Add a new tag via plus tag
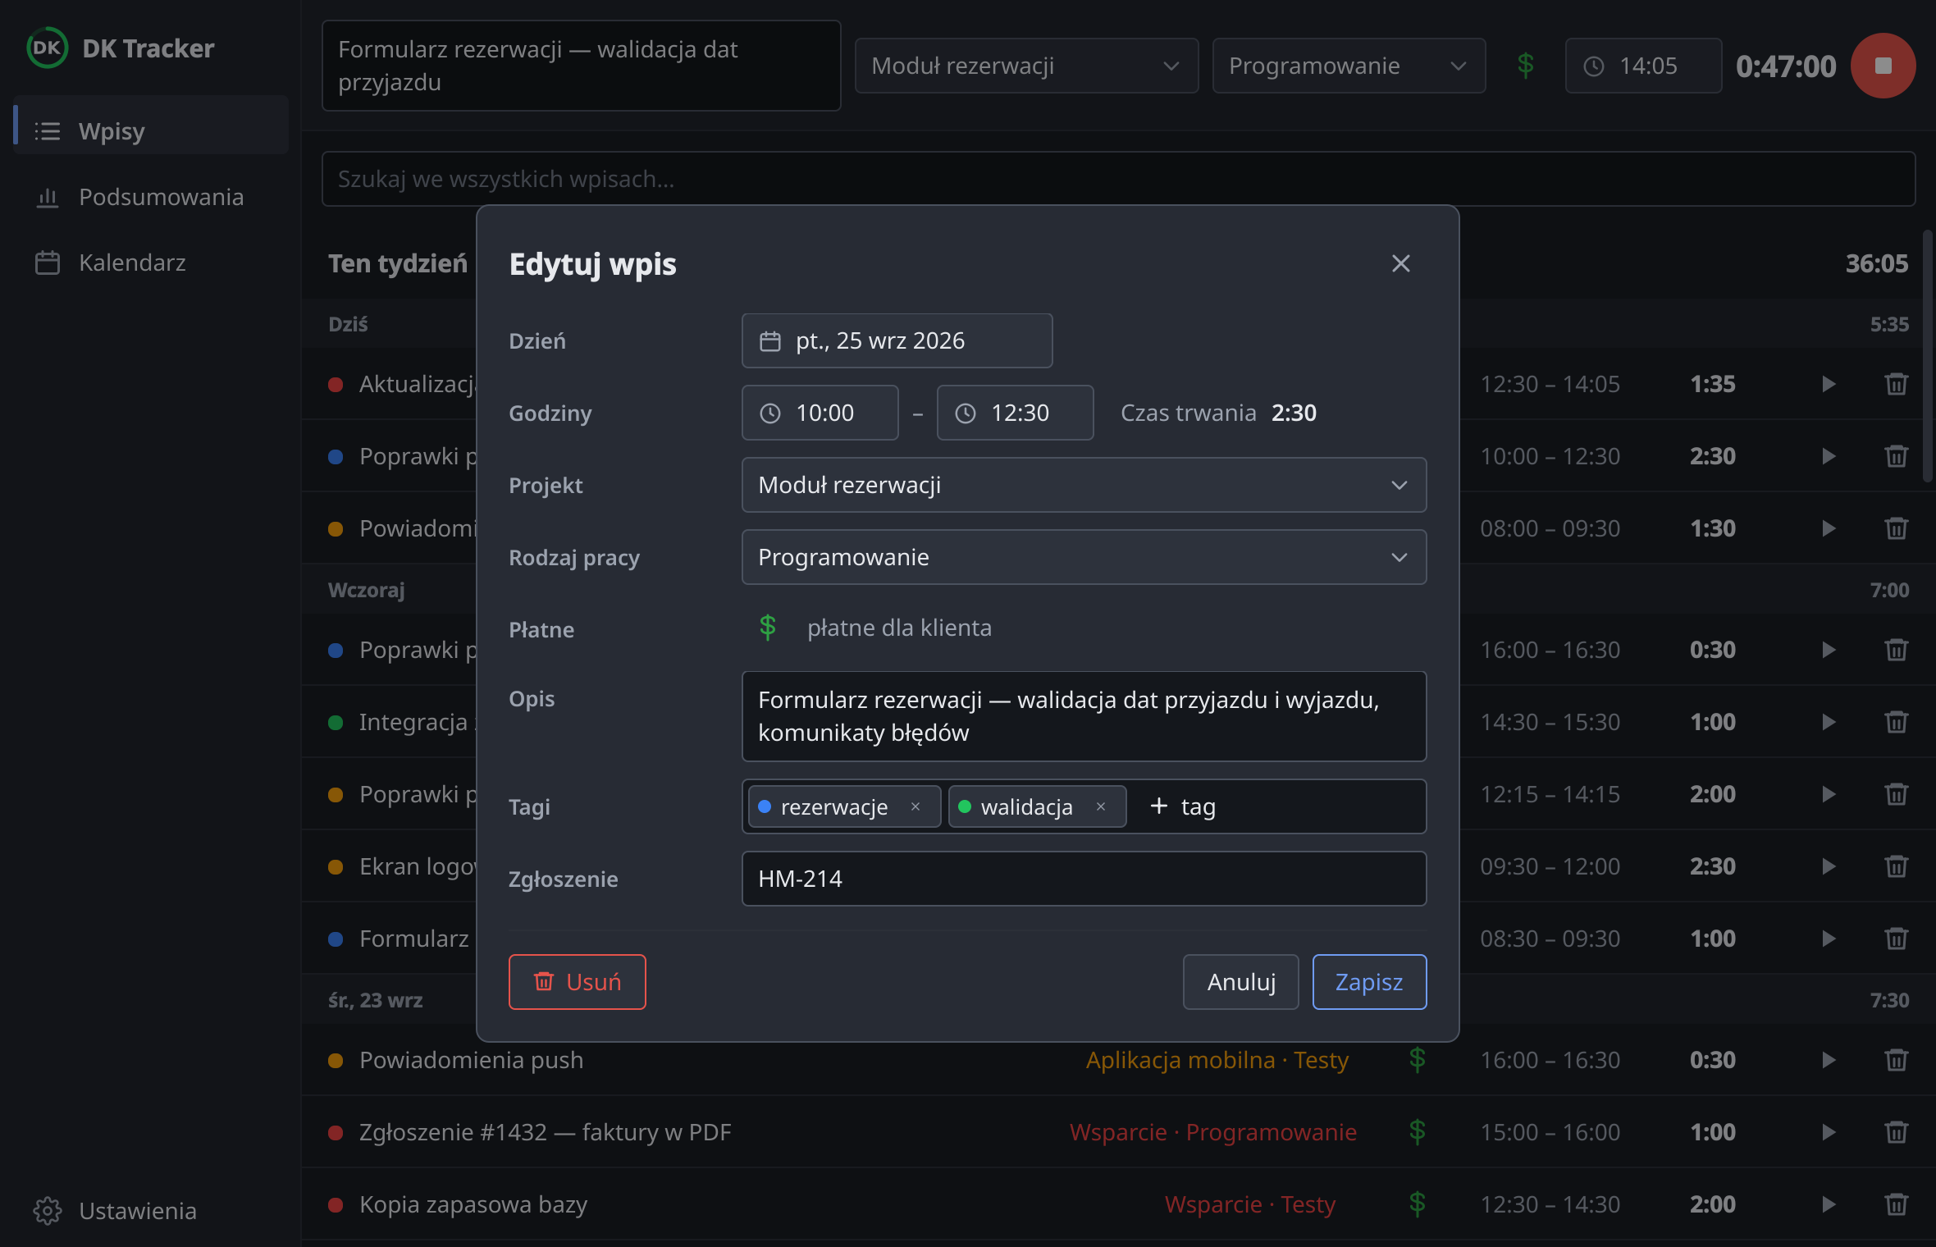Viewport: 1936px width, 1247px height. click(x=1182, y=806)
